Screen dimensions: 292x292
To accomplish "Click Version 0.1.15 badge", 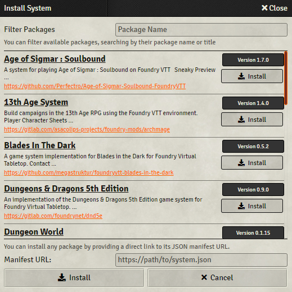I will click(253, 232).
